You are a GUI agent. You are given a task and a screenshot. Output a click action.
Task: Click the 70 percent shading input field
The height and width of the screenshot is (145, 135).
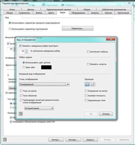[22, 51]
